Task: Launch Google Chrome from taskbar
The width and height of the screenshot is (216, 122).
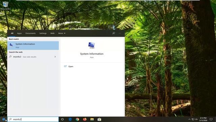Action: [77, 119]
